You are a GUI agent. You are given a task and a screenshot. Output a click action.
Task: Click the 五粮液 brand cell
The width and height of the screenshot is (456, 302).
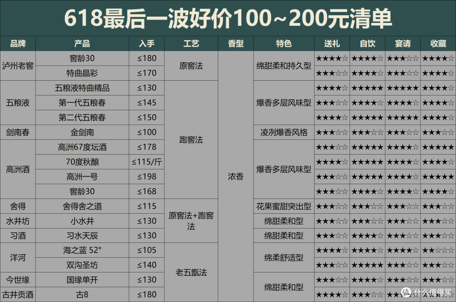click(18, 103)
